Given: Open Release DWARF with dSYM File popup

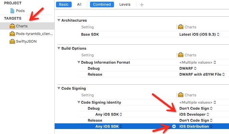Looking at the screenshot, I should point(202,74).
